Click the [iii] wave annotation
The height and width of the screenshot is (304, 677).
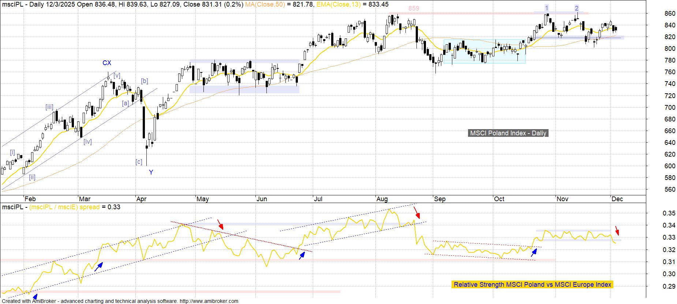pos(49,107)
